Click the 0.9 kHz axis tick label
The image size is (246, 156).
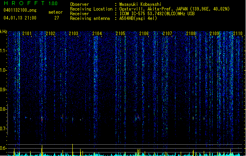3,90
